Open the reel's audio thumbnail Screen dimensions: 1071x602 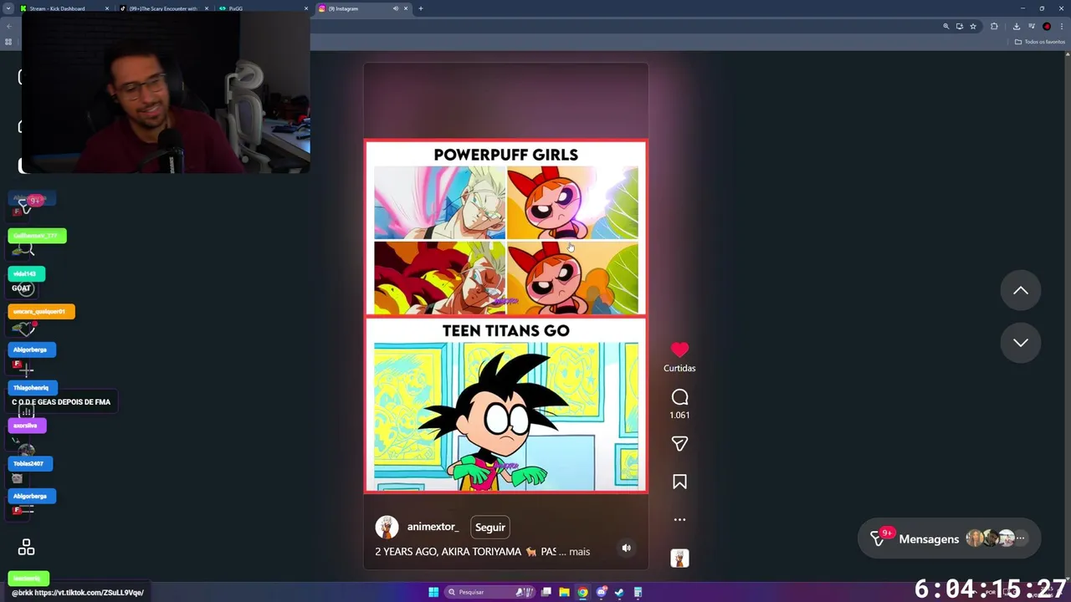pos(679,558)
